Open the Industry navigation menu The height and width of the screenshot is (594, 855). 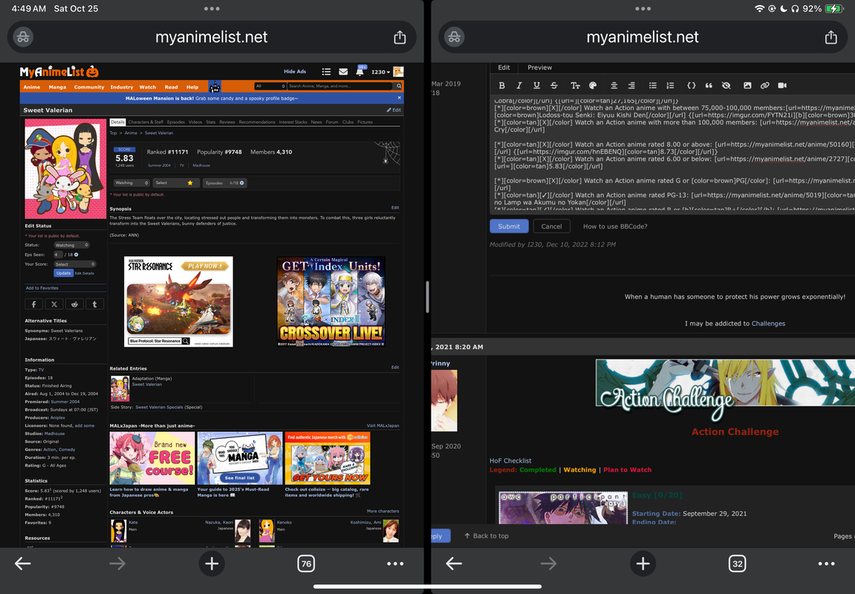click(x=122, y=87)
